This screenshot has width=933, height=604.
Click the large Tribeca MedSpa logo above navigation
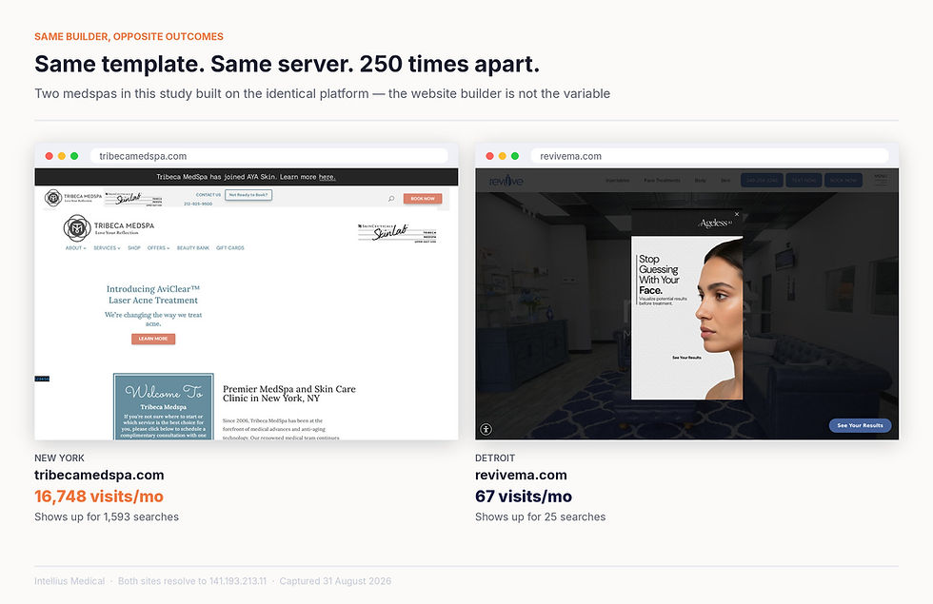[109, 228]
